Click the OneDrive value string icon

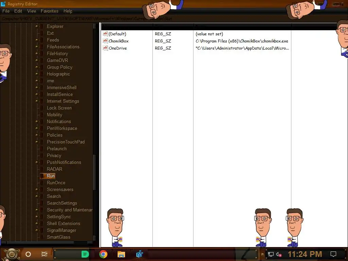coord(105,48)
